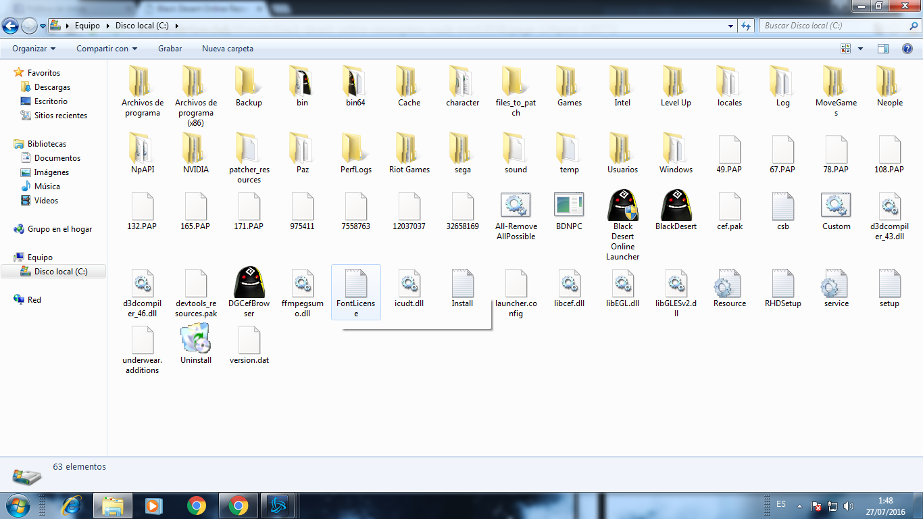Open Descargas in the Favoritos list
This screenshot has height=519, width=923.
pos(52,87)
